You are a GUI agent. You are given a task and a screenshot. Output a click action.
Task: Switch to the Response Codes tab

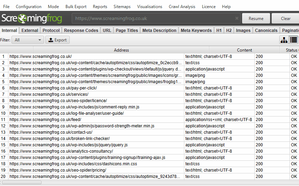(81, 31)
